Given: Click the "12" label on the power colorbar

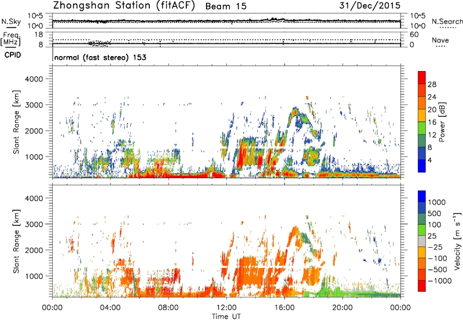Looking at the screenshot, I should [432, 135].
